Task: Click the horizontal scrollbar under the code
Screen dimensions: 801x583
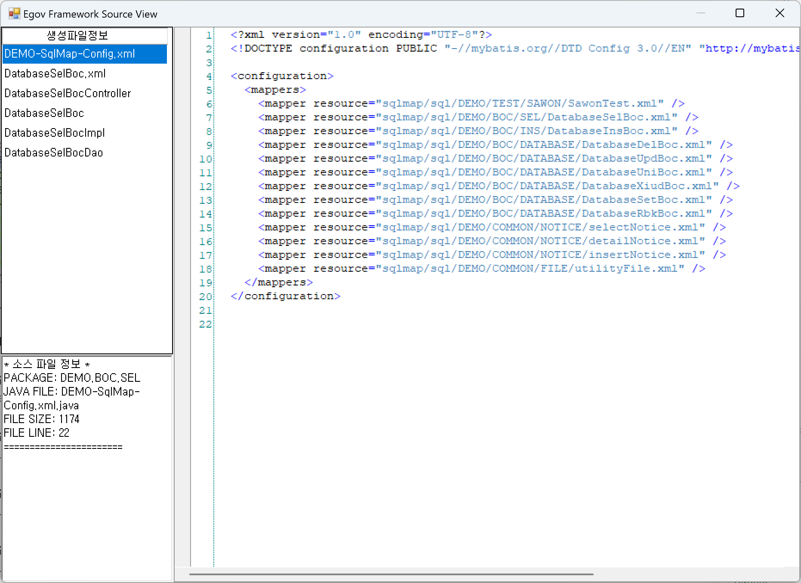Action: click(x=391, y=574)
